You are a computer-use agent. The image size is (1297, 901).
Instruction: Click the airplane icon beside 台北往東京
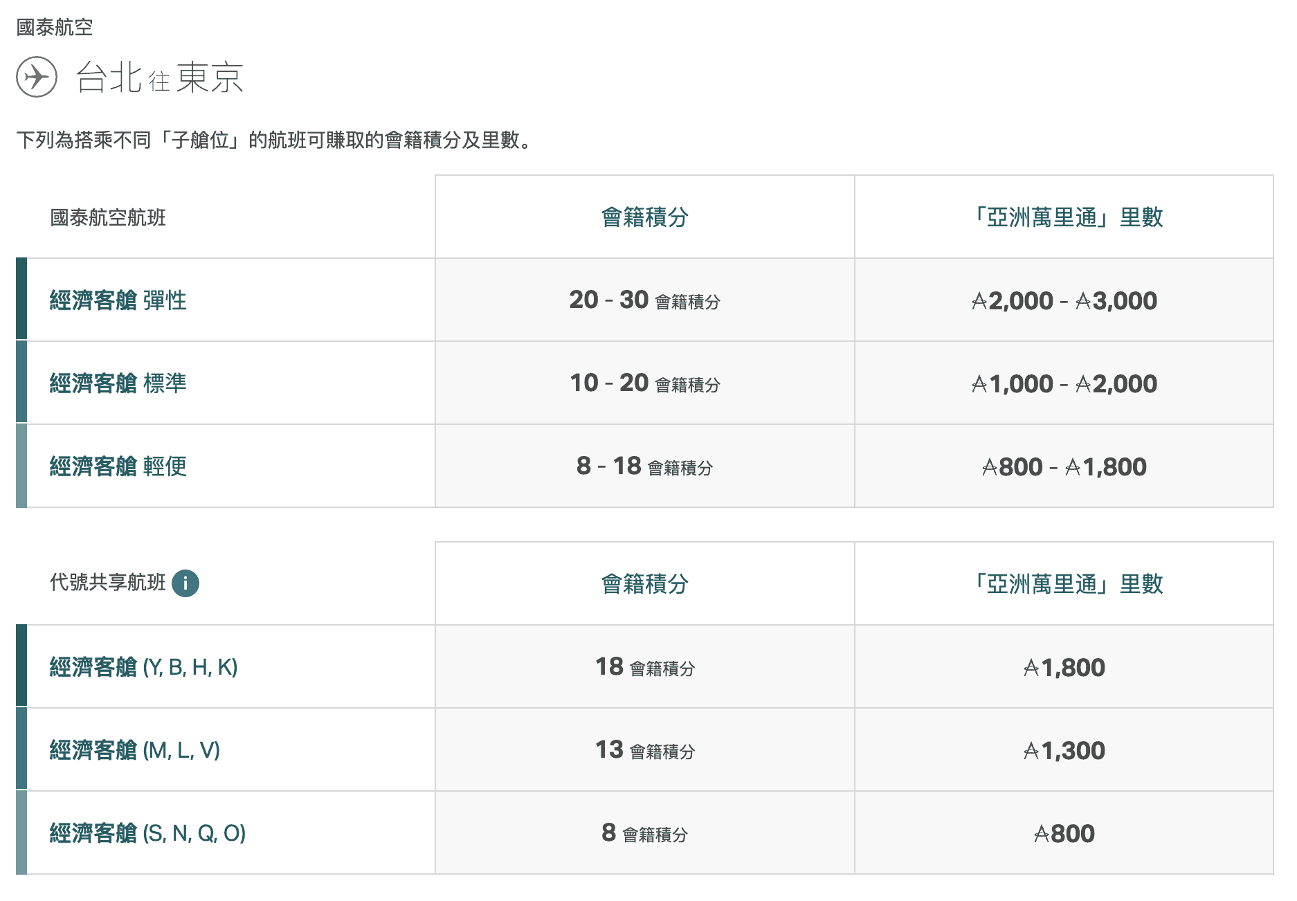pyautogui.click(x=37, y=77)
